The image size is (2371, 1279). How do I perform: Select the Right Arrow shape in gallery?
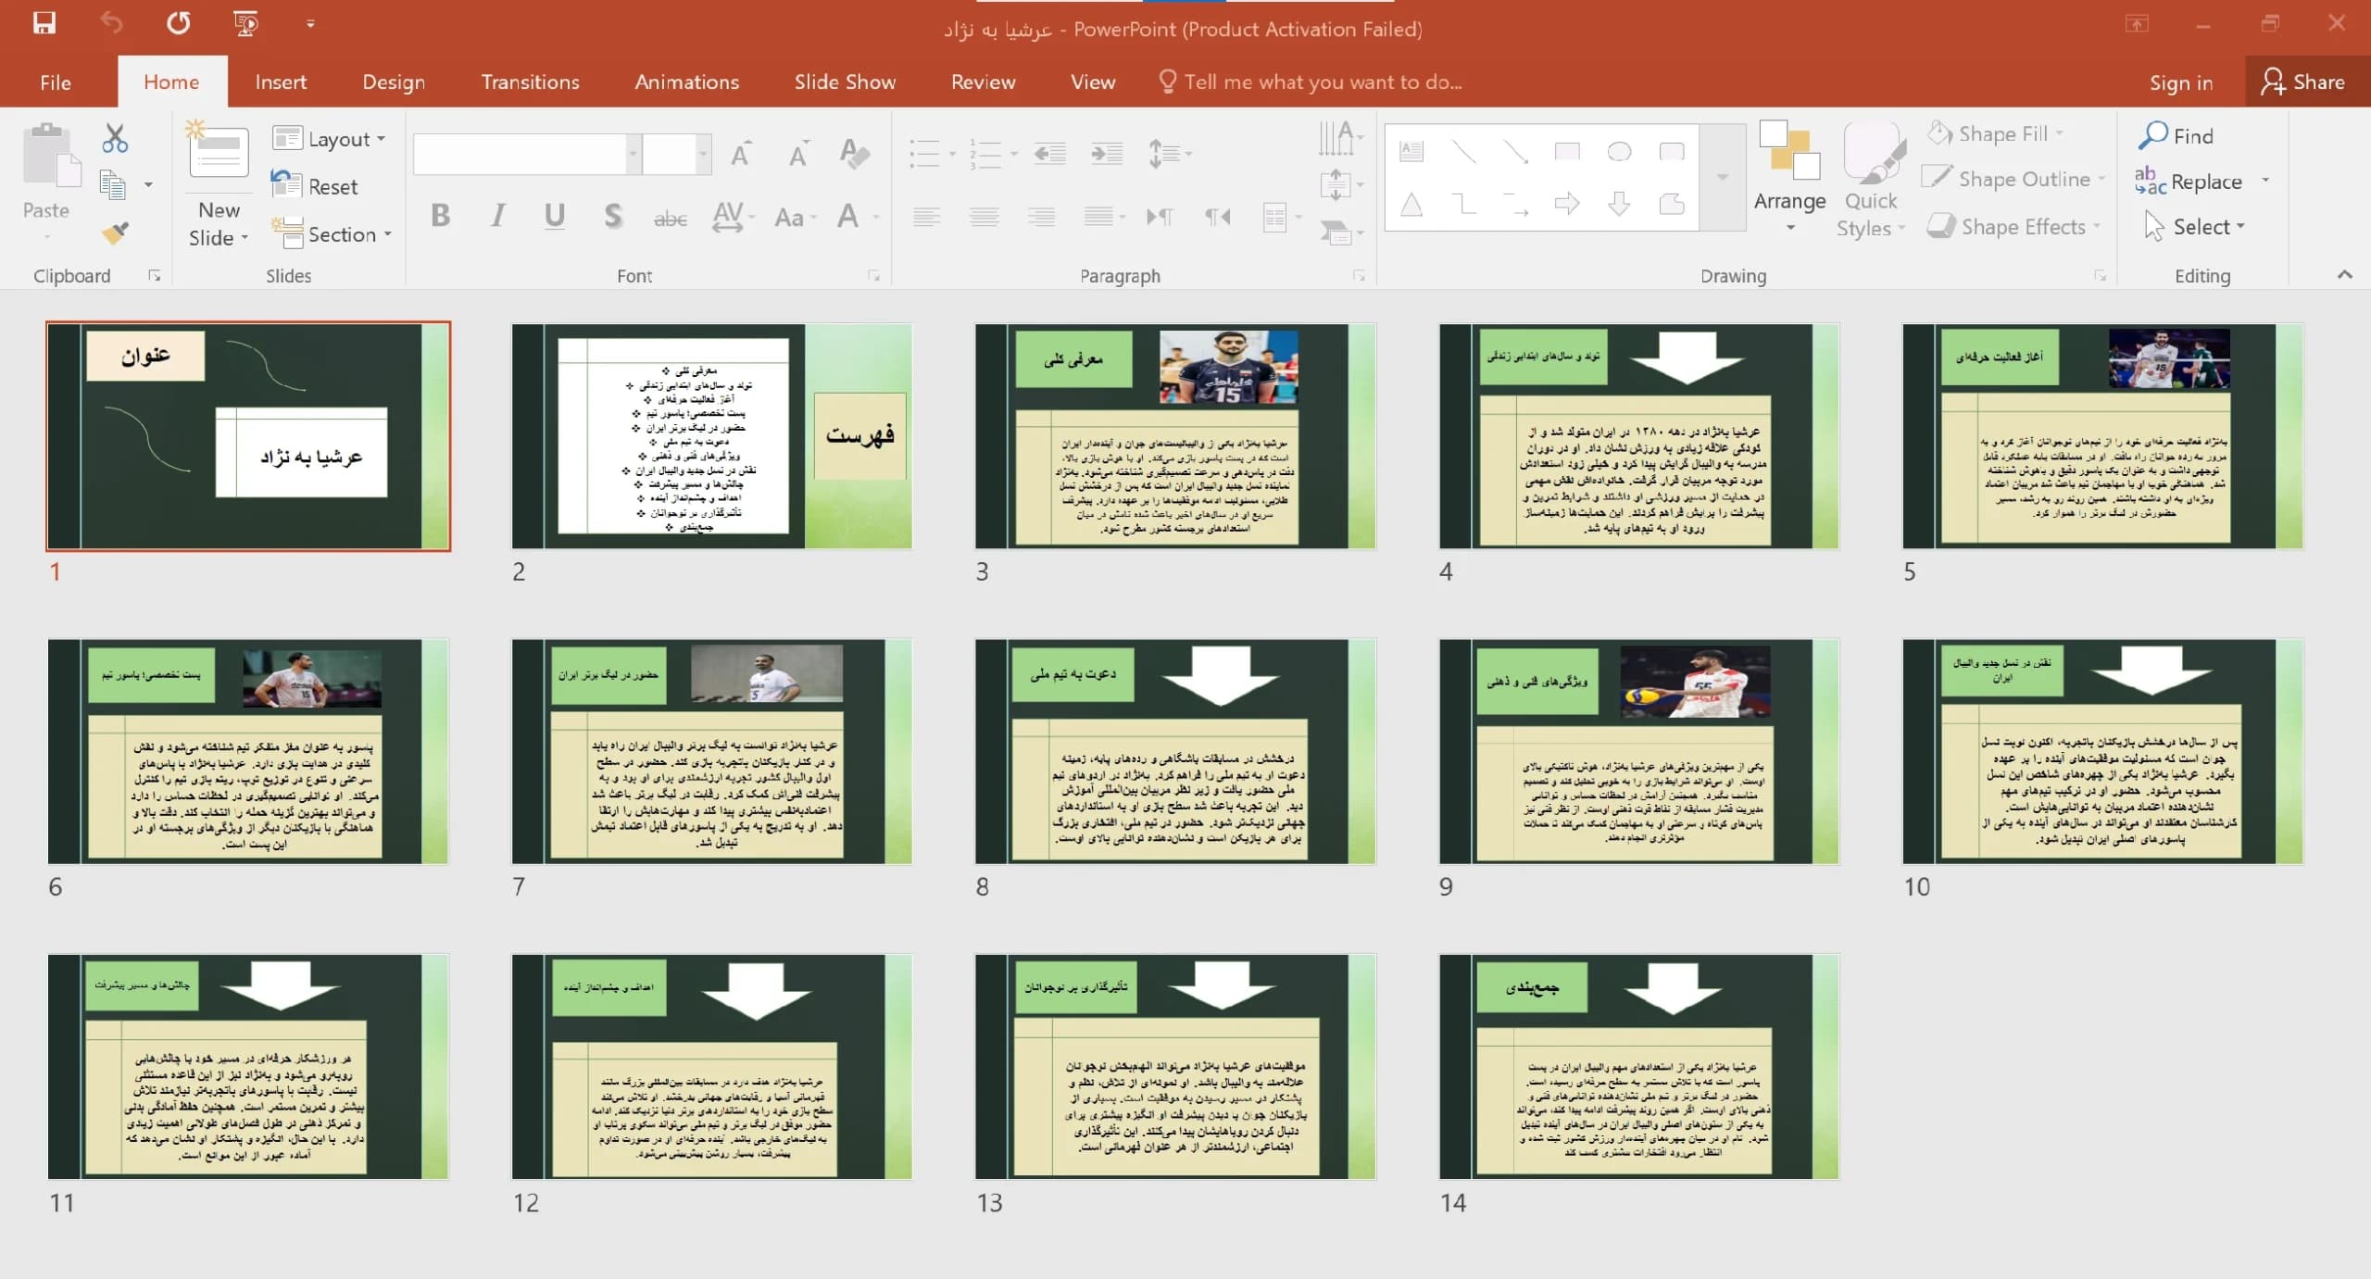pyautogui.click(x=1567, y=204)
